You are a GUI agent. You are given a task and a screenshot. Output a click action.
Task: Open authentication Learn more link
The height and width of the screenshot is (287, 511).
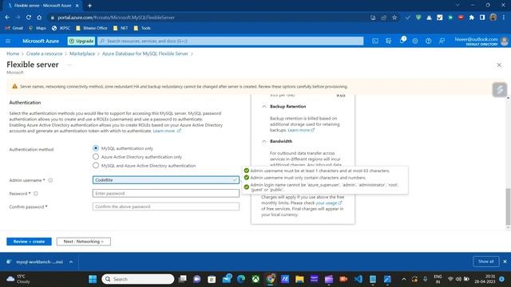click(x=167, y=131)
